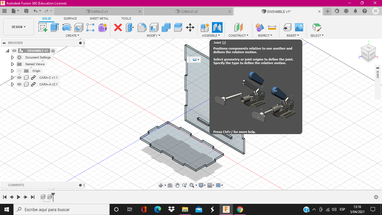Select the Interference inspect icon
Viewport: 382px width, 215px height.
[260, 27]
